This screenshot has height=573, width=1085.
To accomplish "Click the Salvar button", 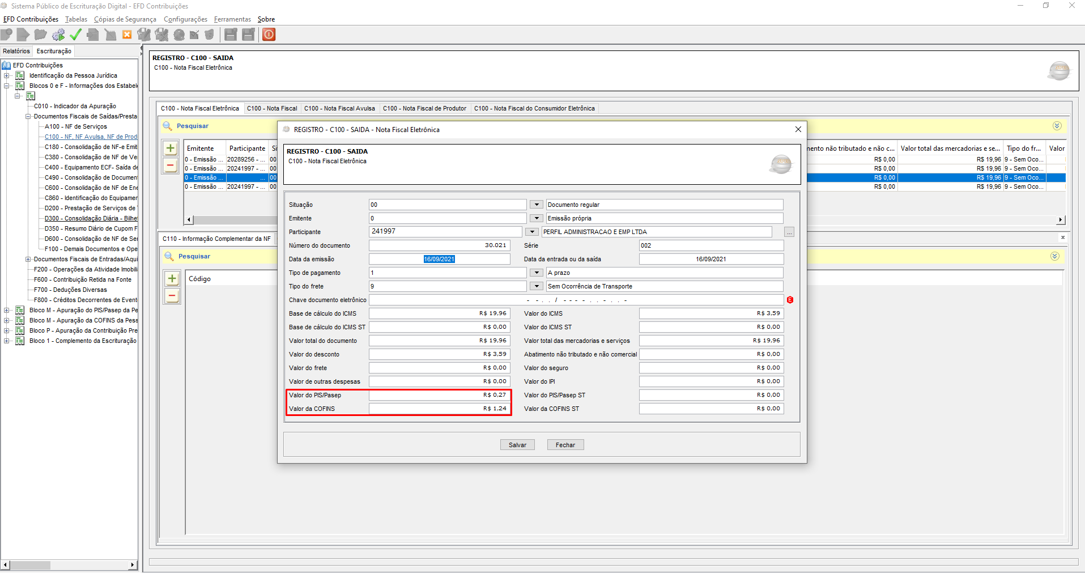I will tap(517, 445).
